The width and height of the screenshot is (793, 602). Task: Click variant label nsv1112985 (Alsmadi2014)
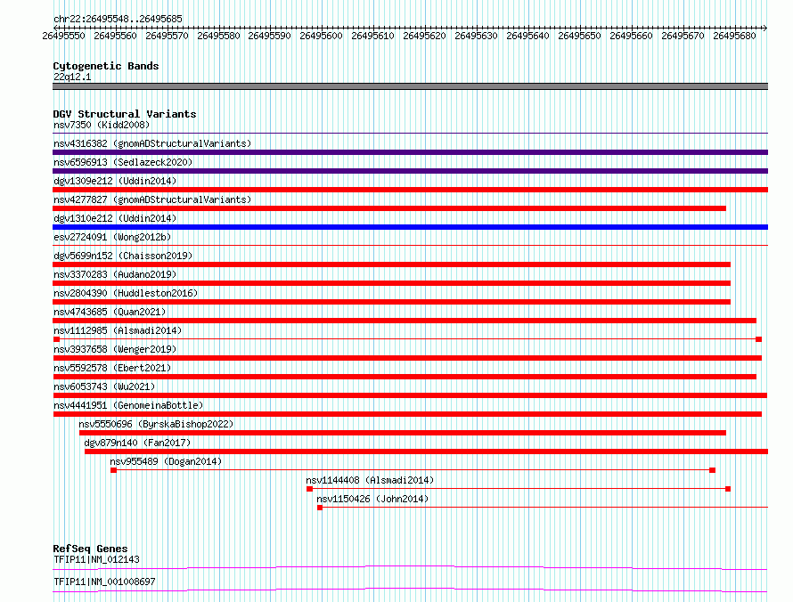point(118,330)
